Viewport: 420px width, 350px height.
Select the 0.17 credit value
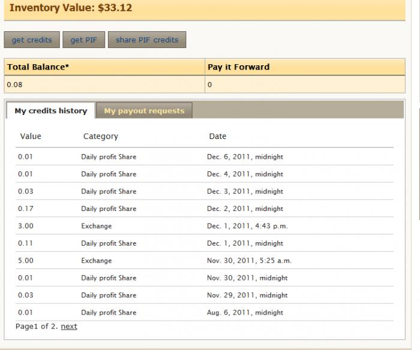pyautogui.click(x=26, y=209)
